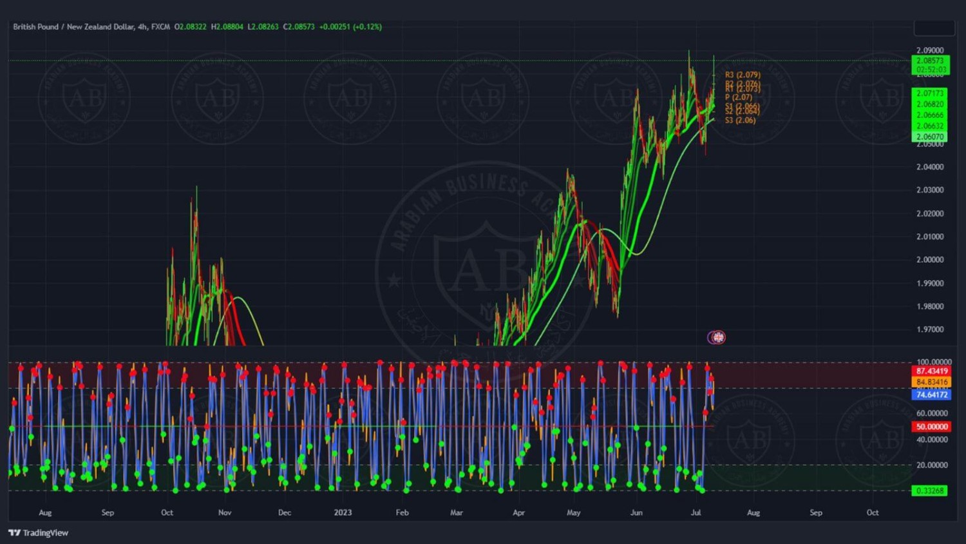Click the red 87.43419 oscillator value label
Viewport: 966px width, 544px height.
(x=931, y=371)
